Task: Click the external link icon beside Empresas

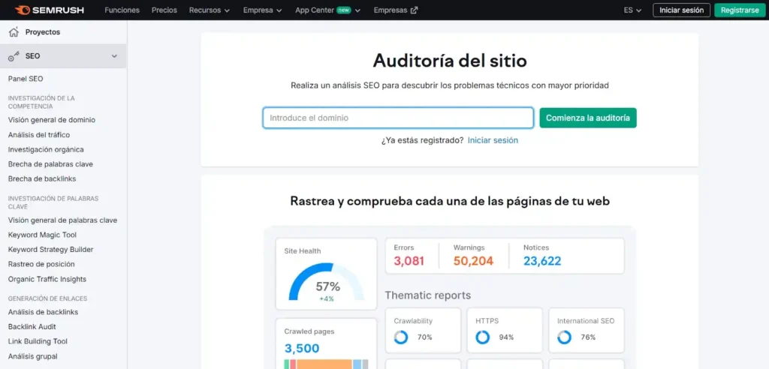Action: [414, 10]
